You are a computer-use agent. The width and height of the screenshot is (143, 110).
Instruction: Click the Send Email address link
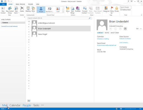pyautogui.click(x=107, y=45)
